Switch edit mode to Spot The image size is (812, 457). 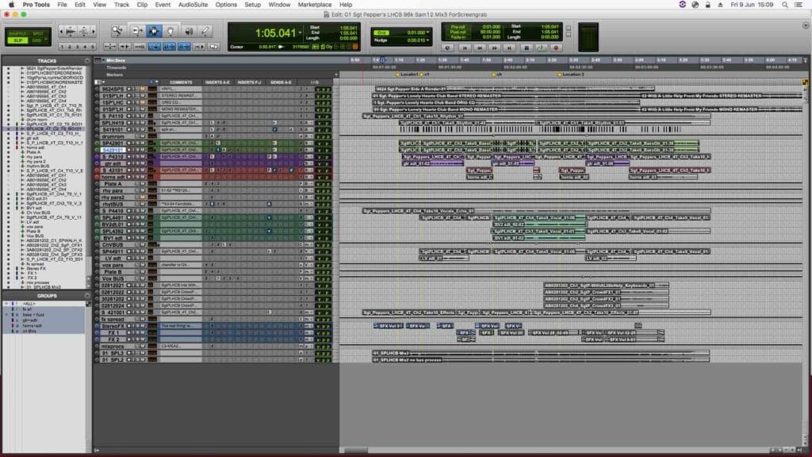[x=38, y=33]
